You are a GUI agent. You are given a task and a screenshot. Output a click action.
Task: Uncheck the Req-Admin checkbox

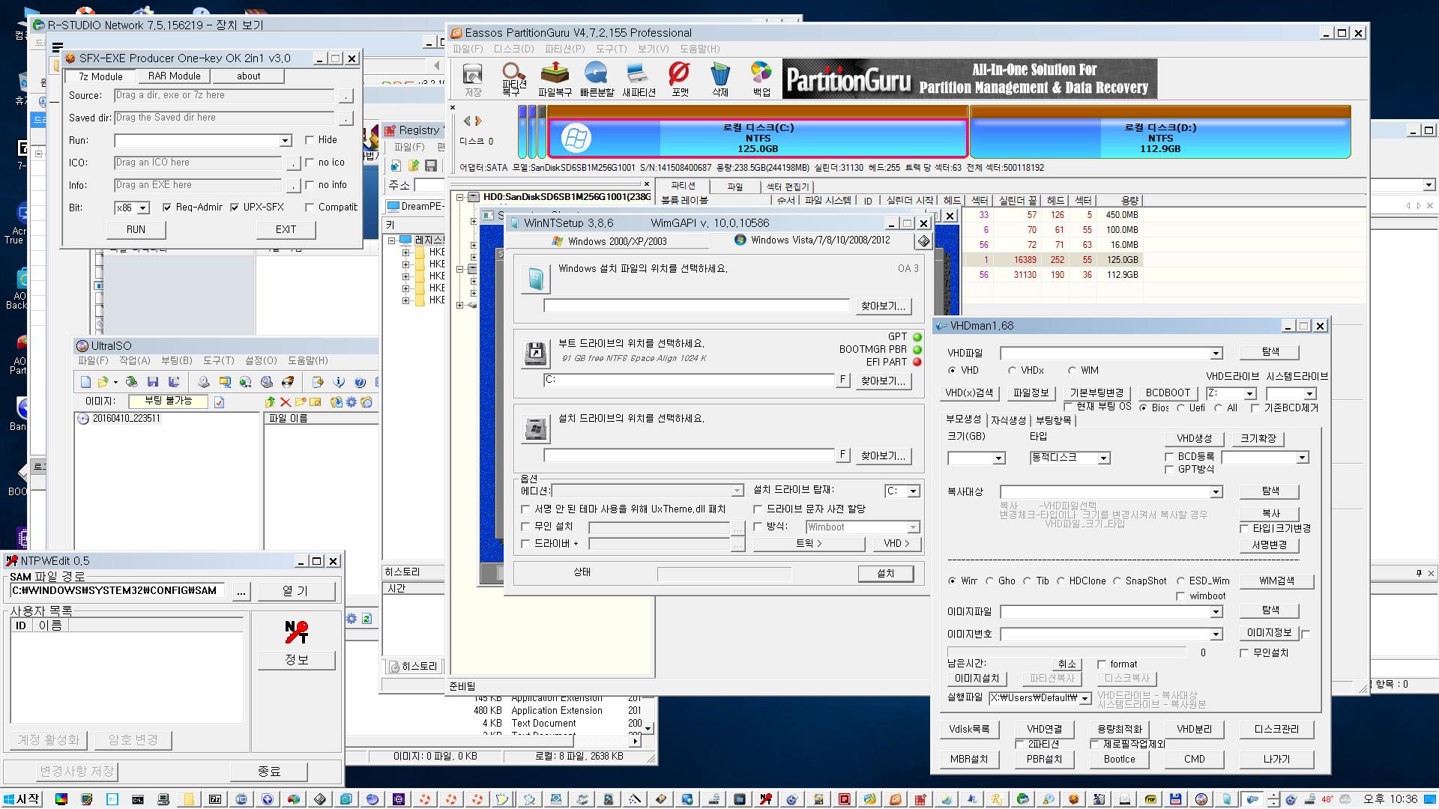pos(166,207)
